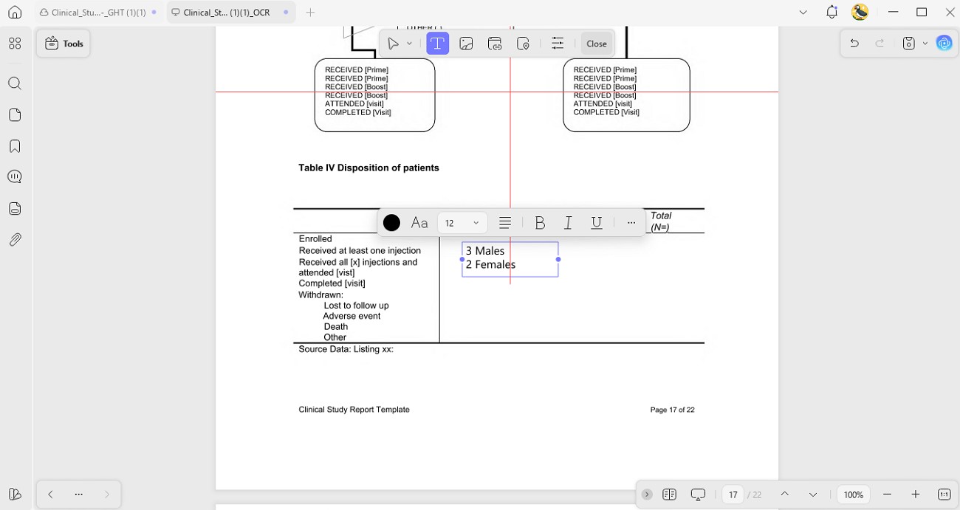The width and height of the screenshot is (960, 510).
Task: Select the location-marked page tool icon
Action: click(523, 44)
